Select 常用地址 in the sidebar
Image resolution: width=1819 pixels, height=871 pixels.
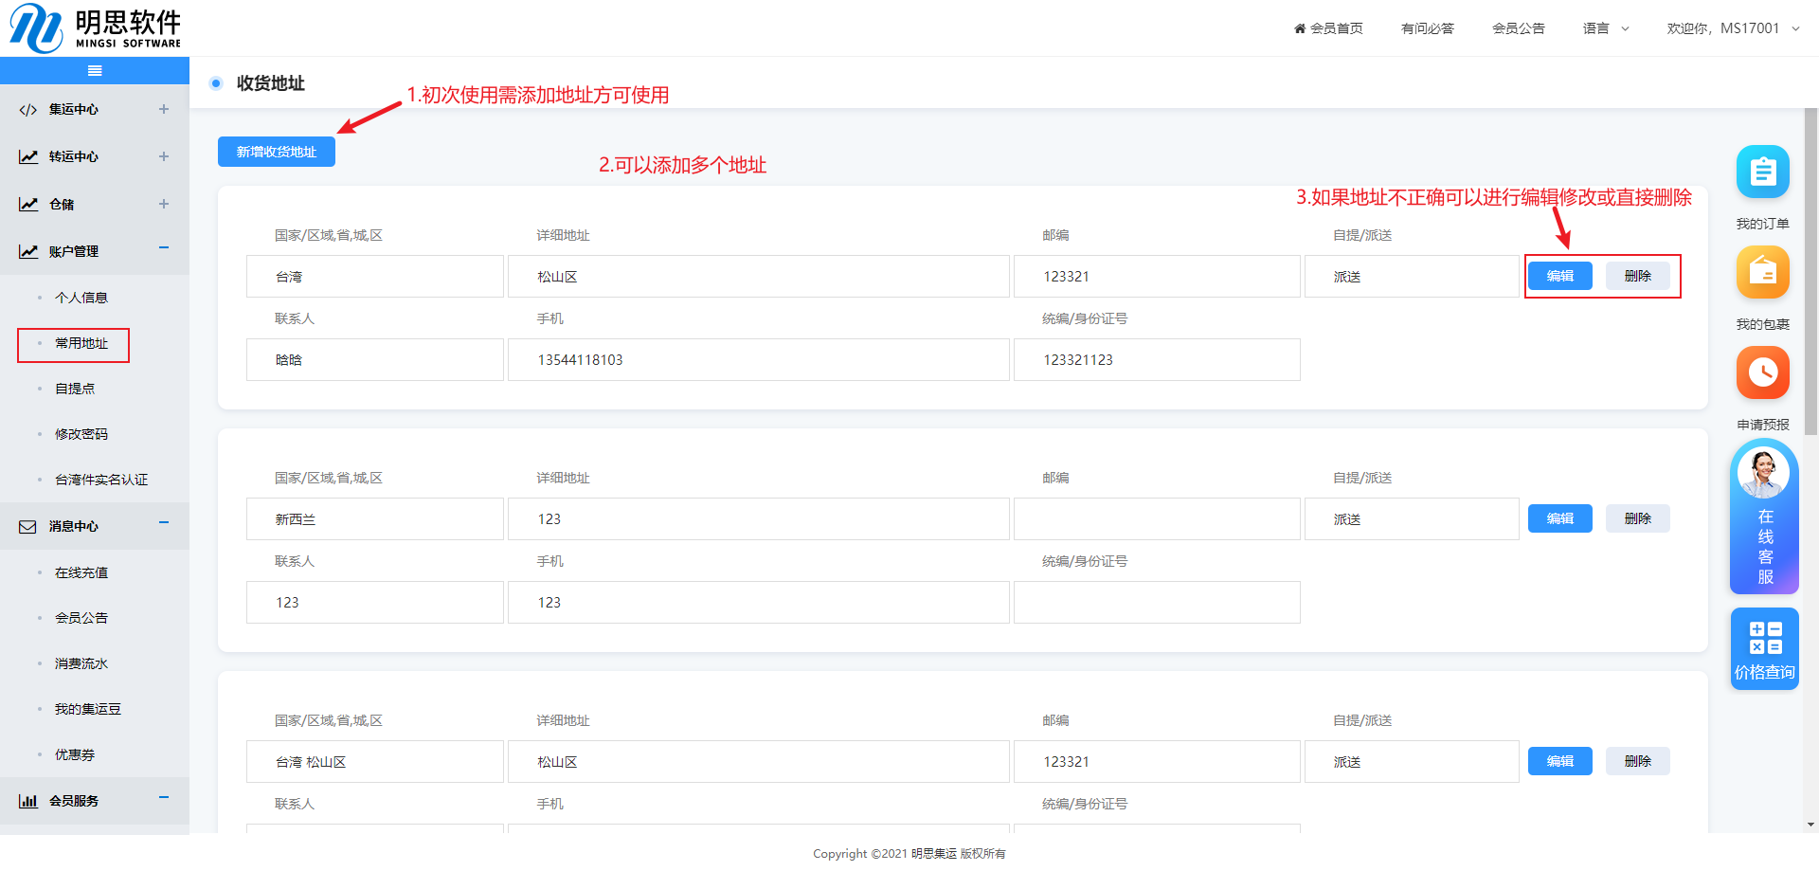(81, 343)
